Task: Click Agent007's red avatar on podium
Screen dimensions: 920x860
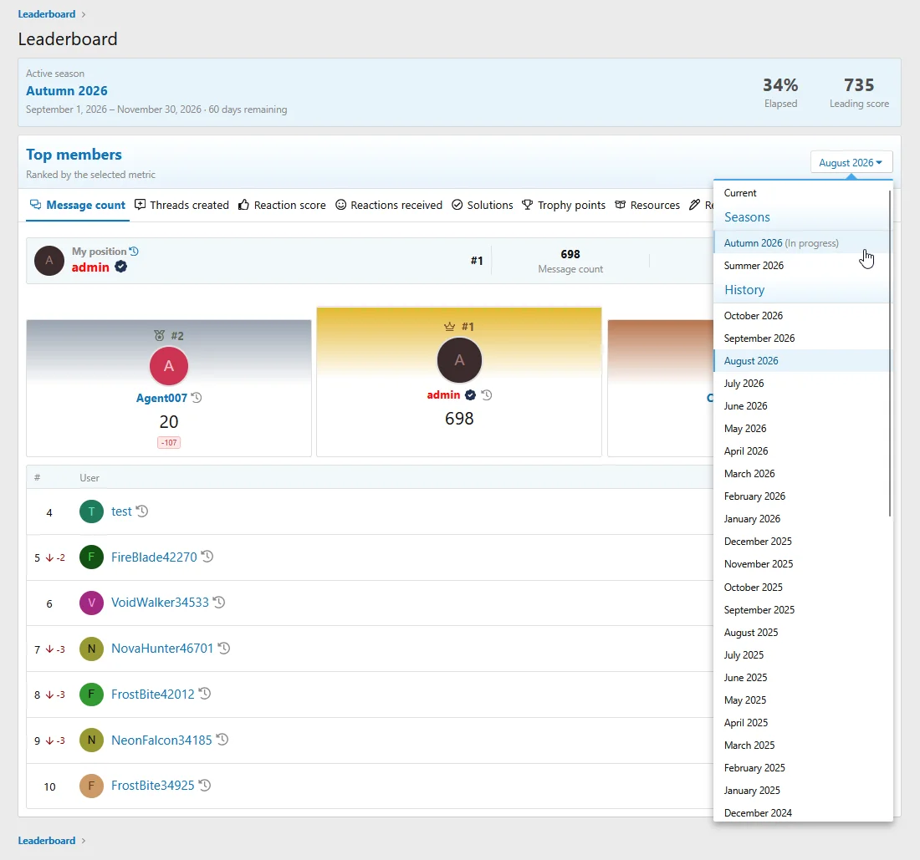Action: 169,366
